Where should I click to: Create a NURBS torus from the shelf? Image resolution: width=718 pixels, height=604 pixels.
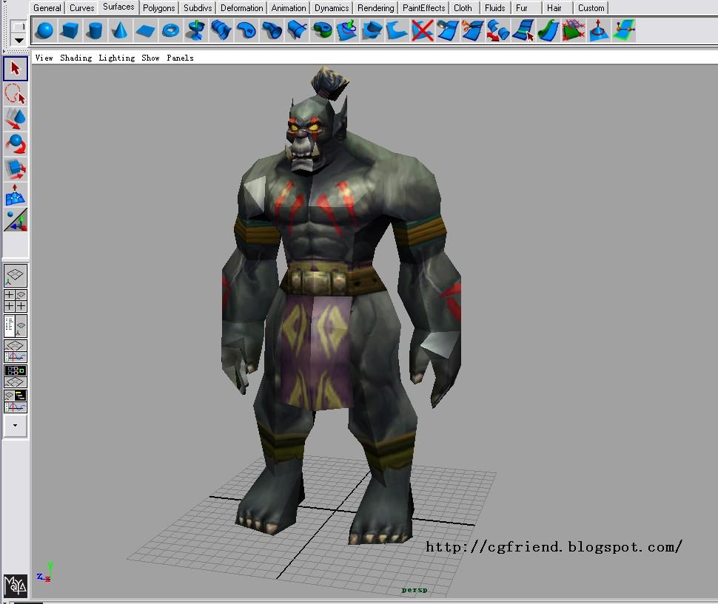coord(171,30)
